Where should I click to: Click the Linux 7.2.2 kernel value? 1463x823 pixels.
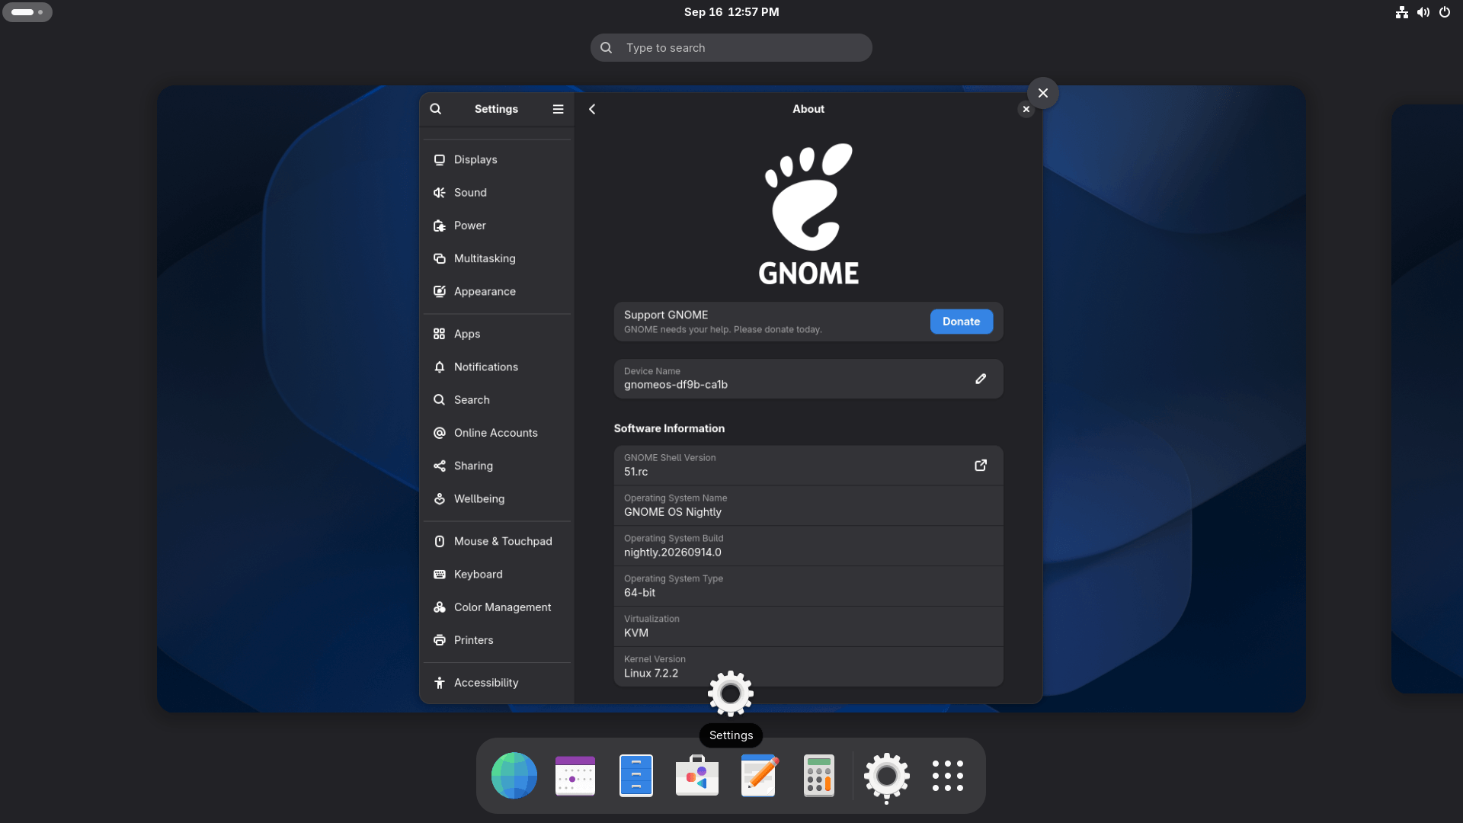[651, 674]
